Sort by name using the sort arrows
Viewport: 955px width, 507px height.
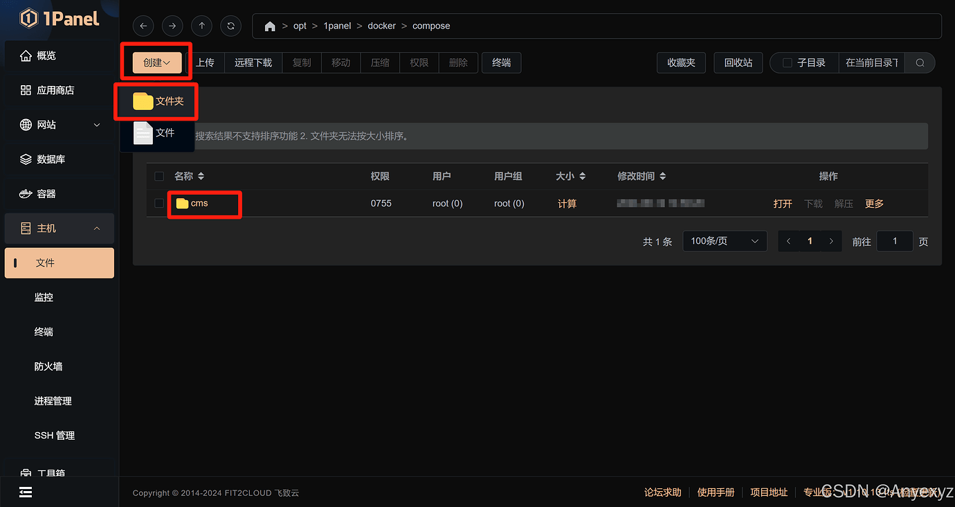coord(201,177)
